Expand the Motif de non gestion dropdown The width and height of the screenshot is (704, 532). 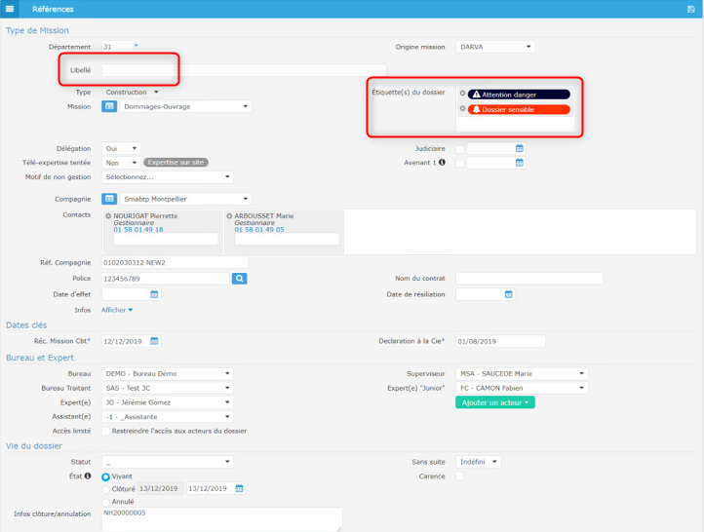[x=168, y=177]
